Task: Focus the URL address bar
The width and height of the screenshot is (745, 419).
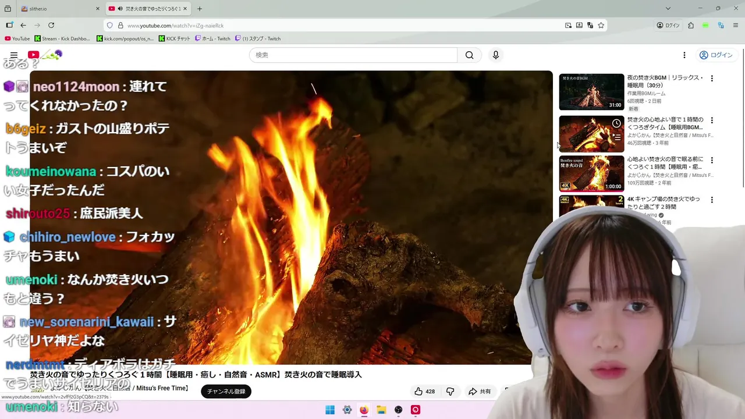Action: [343, 25]
